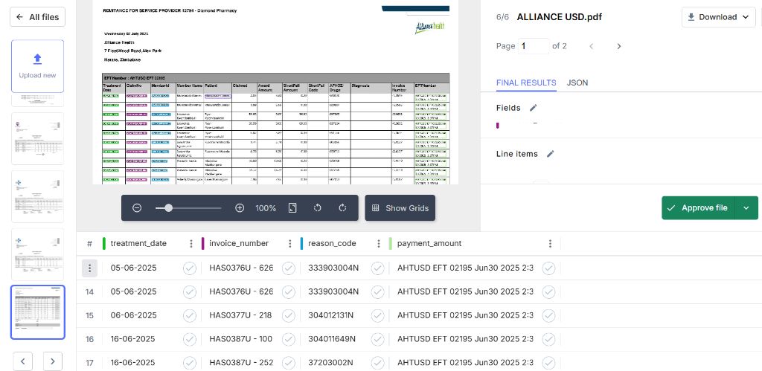The height and width of the screenshot is (371, 762).
Task: Click the Approve file button
Action: [698, 208]
